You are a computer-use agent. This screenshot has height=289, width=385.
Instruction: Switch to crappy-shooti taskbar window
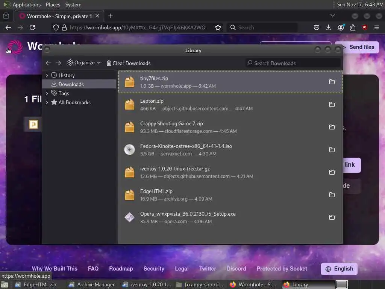201,284
